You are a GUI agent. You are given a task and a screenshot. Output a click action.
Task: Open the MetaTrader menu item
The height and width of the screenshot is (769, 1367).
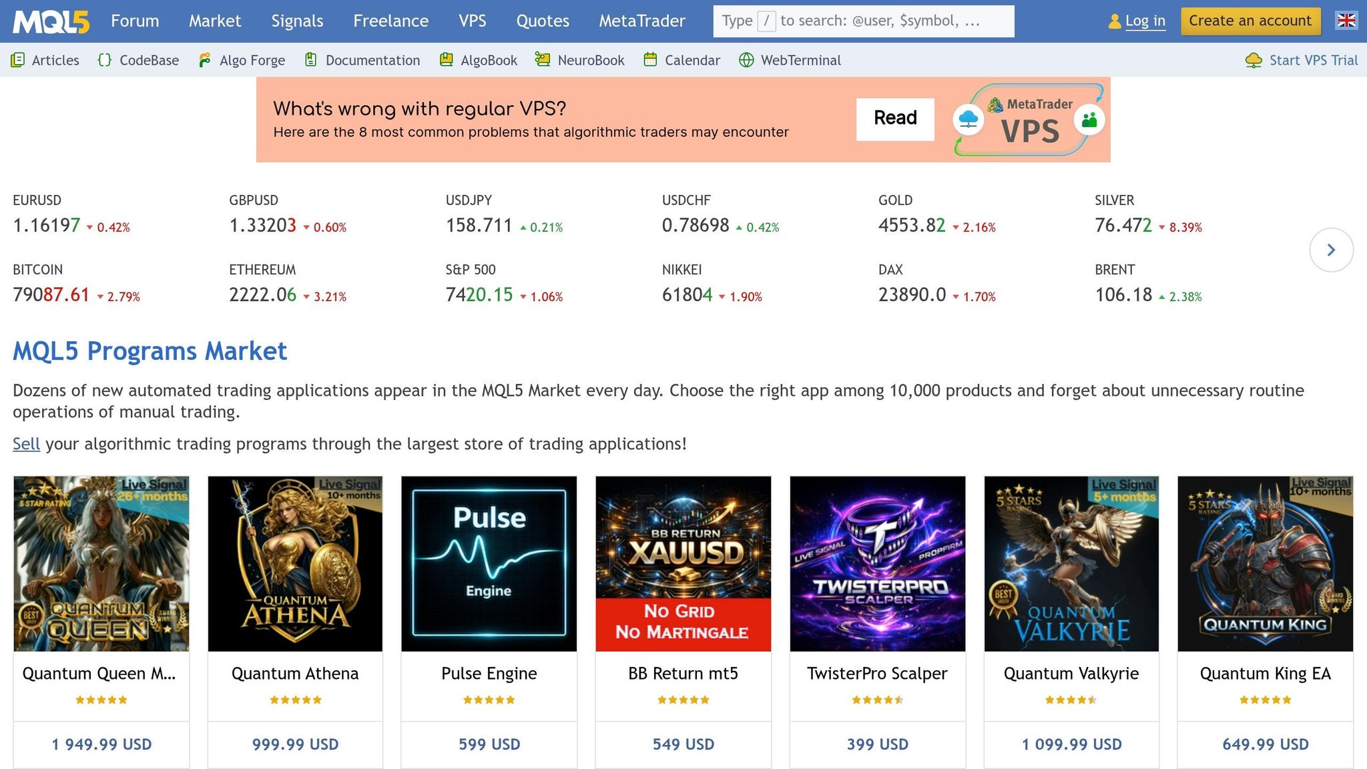642,21
